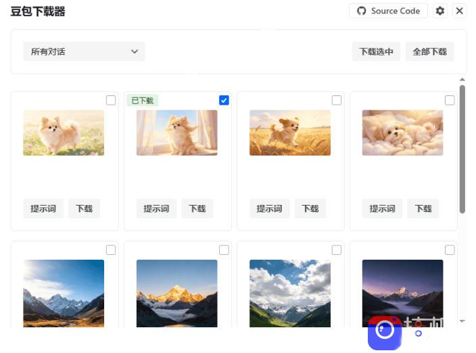Show 提示词 for the puppy-on-clouds image
The height and width of the screenshot is (353, 476).
click(x=382, y=208)
